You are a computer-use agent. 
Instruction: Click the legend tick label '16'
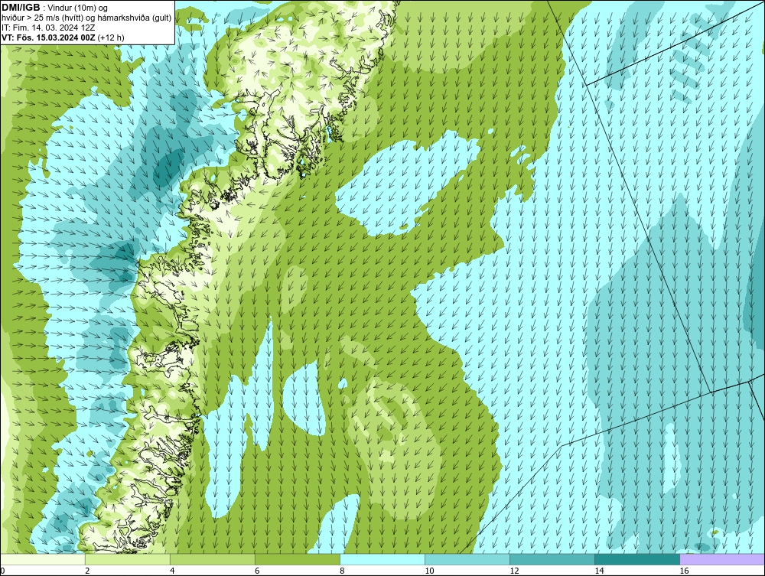click(x=684, y=571)
